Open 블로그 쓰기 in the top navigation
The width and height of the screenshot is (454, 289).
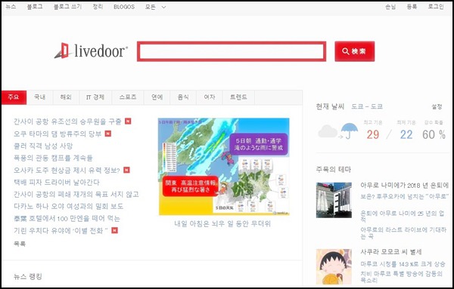coord(68,7)
